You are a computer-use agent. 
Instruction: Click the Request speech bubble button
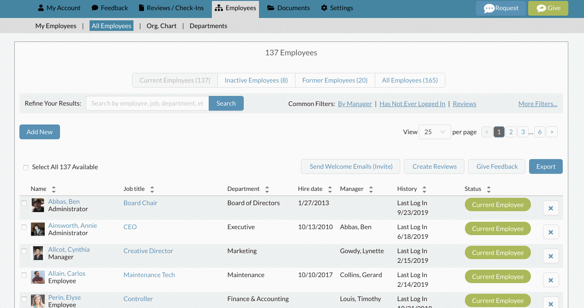pos(501,8)
